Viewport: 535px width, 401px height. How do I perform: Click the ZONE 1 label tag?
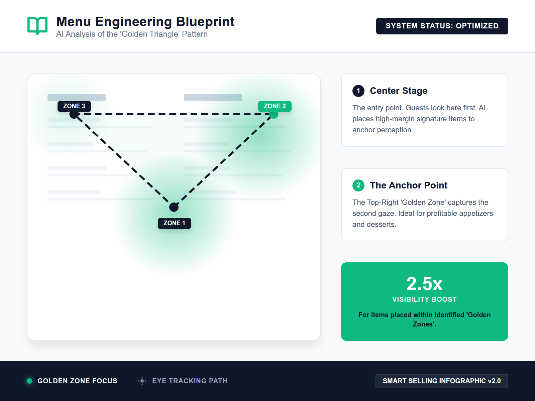(x=174, y=223)
